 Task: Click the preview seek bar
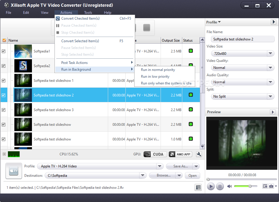[242, 179]
